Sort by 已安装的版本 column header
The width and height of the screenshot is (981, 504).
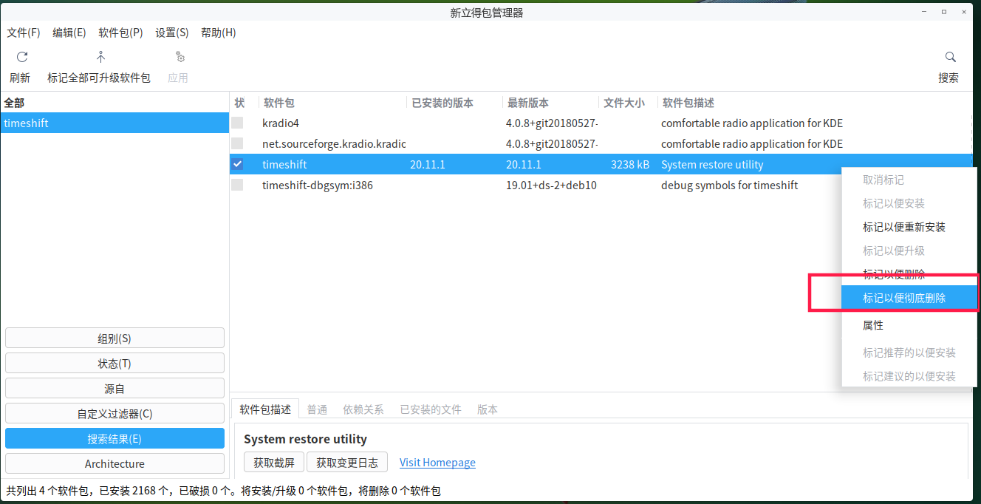(454, 103)
